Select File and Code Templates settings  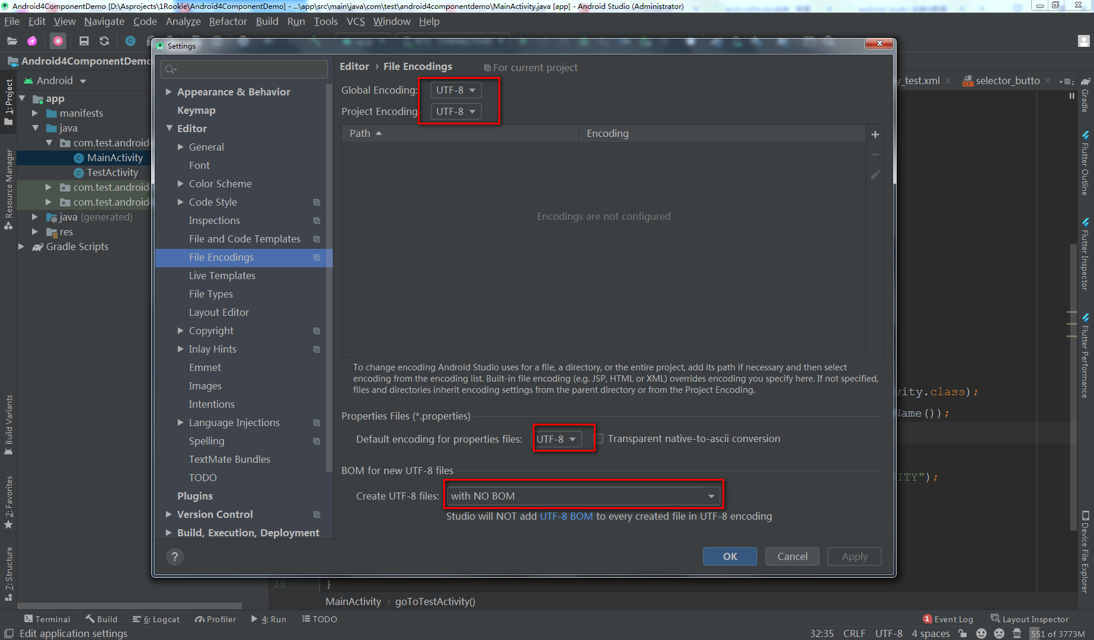tap(245, 239)
